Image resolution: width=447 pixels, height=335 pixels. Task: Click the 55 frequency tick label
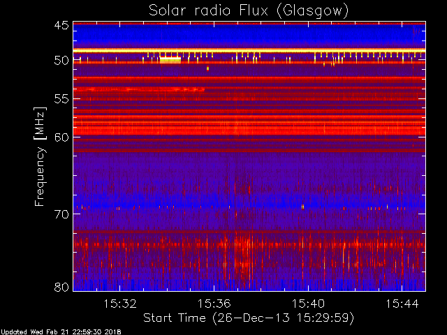tap(61, 99)
